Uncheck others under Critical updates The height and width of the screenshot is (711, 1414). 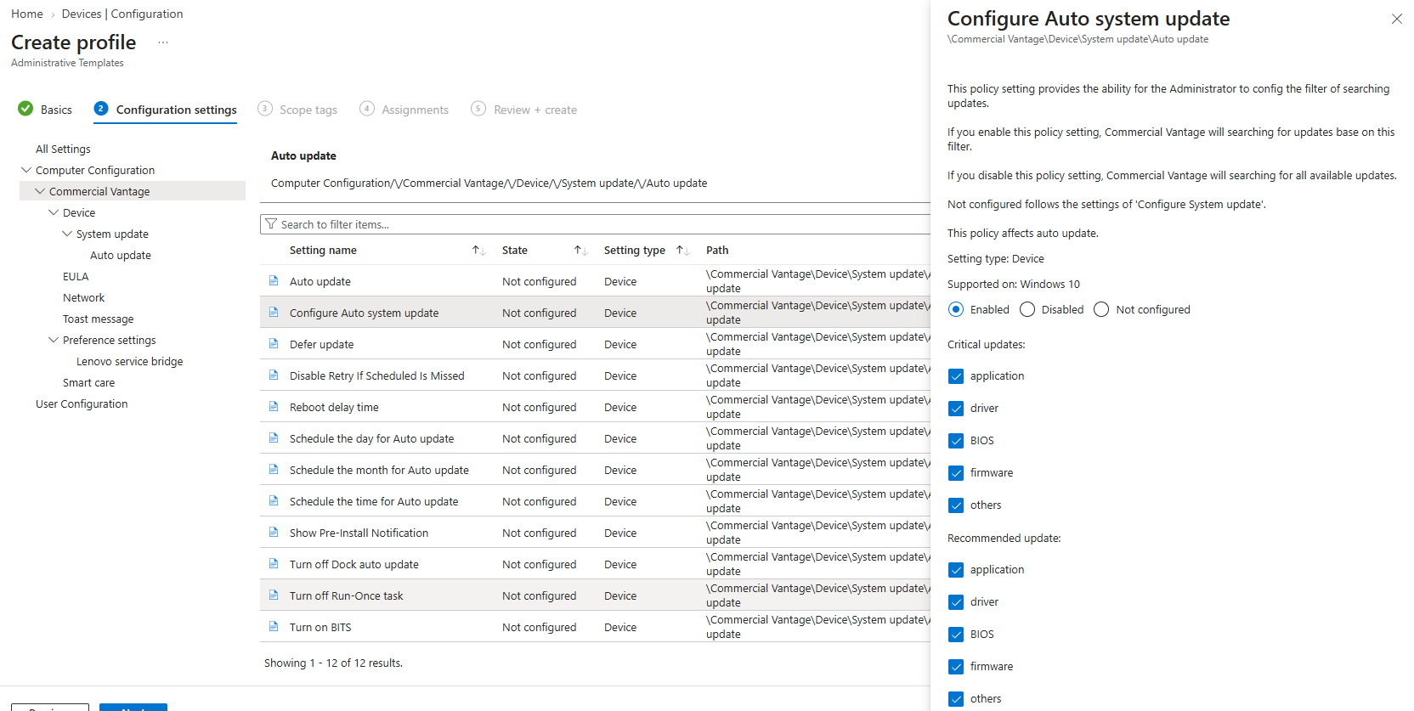[x=956, y=505]
